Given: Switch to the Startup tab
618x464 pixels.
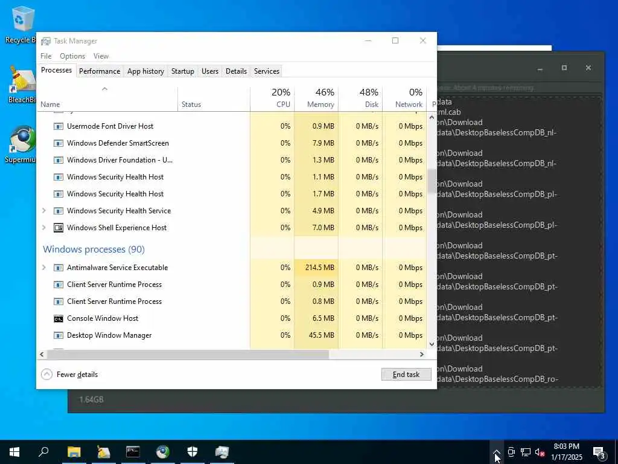Looking at the screenshot, I should [182, 71].
